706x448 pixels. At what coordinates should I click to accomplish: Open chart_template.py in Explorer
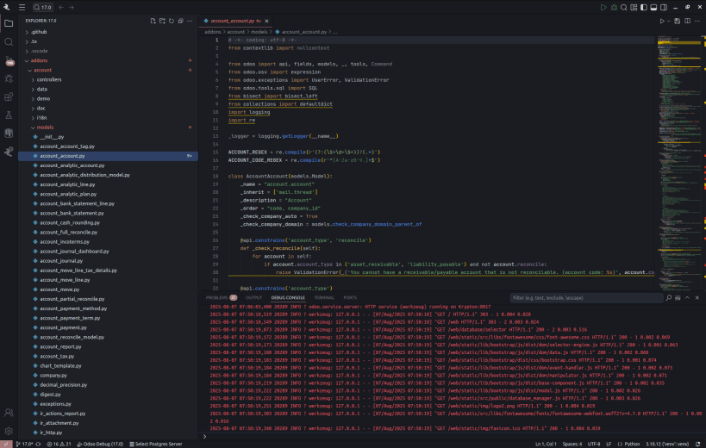(x=108, y=365)
